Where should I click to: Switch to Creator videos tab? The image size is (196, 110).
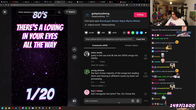(131, 46)
